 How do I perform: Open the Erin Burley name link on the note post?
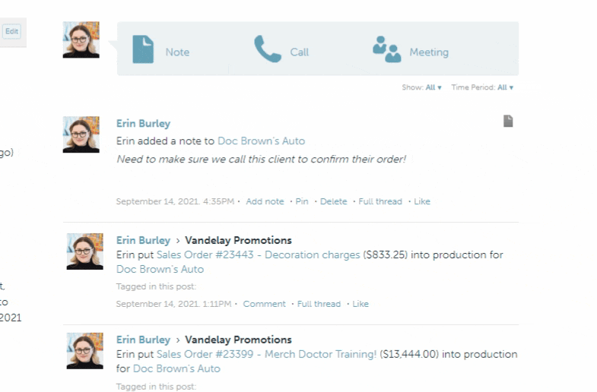[143, 123]
